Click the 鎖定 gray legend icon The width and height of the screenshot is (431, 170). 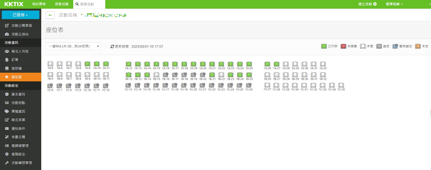click(379, 46)
